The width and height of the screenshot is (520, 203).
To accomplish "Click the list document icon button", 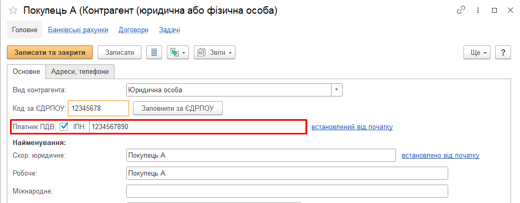I will coord(154,52).
